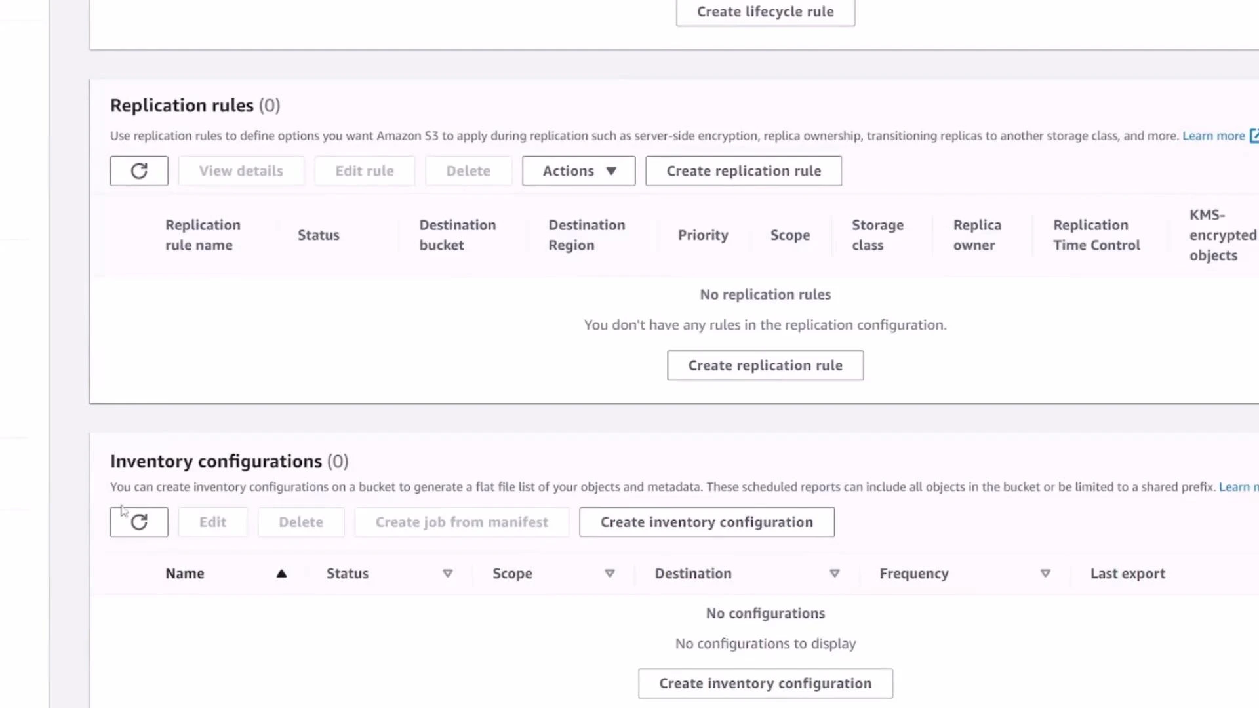Screen dimensions: 1259x708
Task: Open the Learn more link for replication rules
Action: (1213, 136)
